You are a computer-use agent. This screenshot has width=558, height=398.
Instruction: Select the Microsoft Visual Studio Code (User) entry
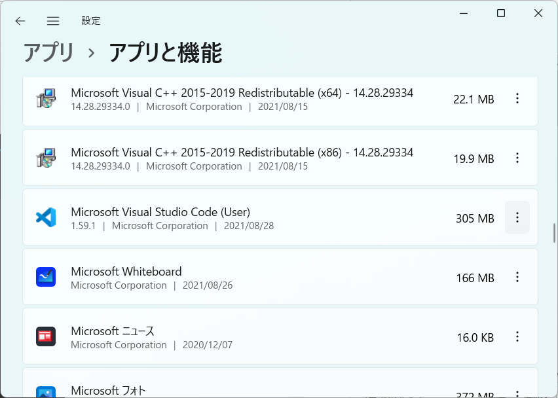click(280, 217)
